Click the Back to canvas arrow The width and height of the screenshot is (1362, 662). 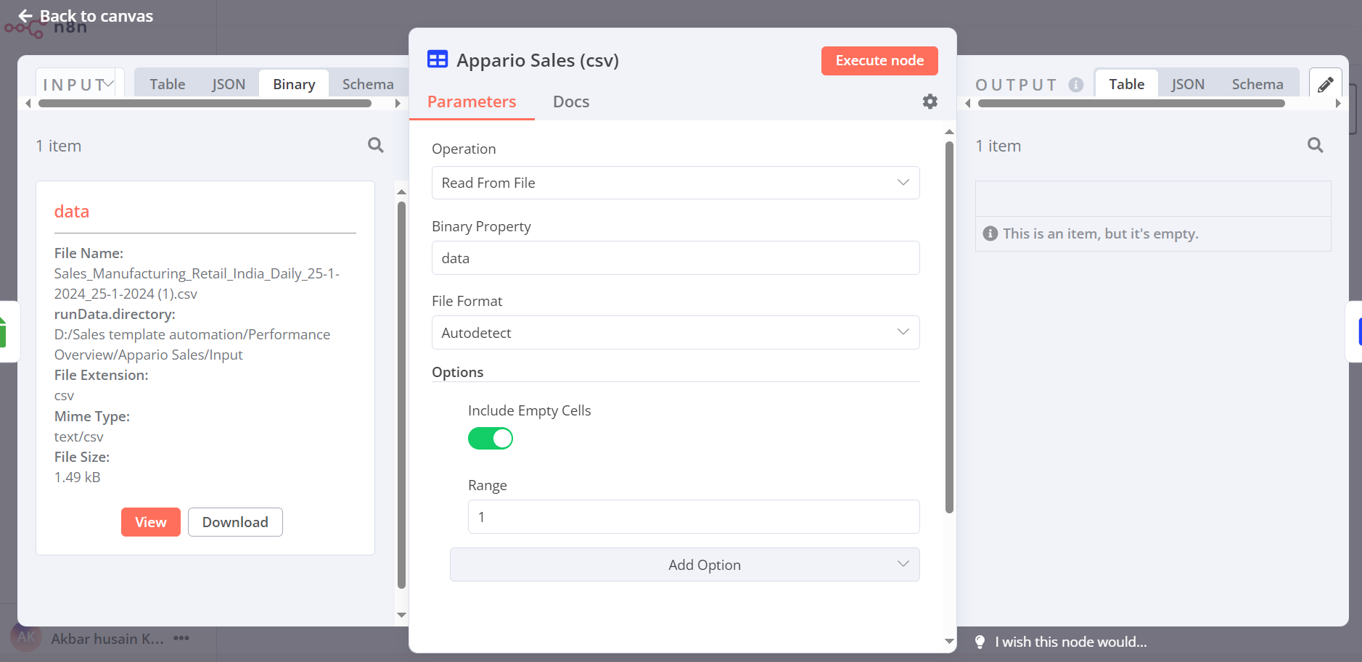coord(25,16)
